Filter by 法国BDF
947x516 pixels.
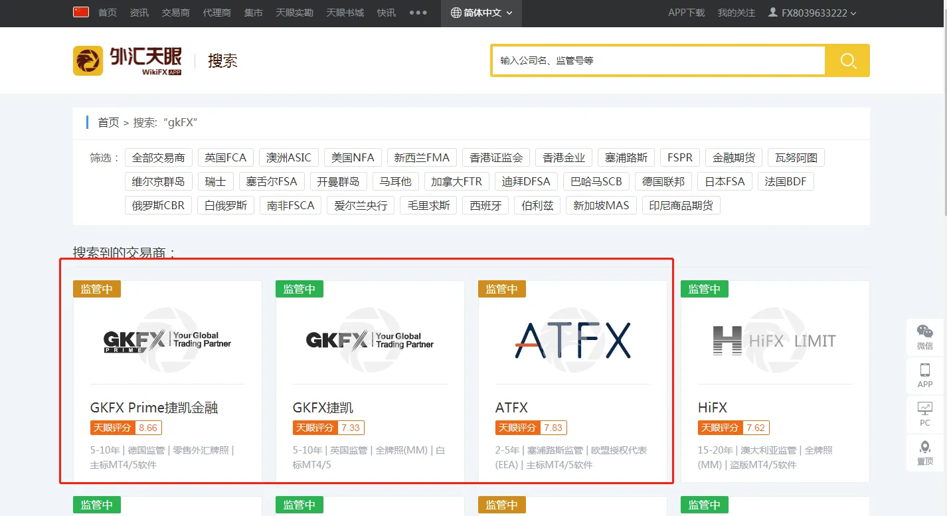[x=786, y=181]
